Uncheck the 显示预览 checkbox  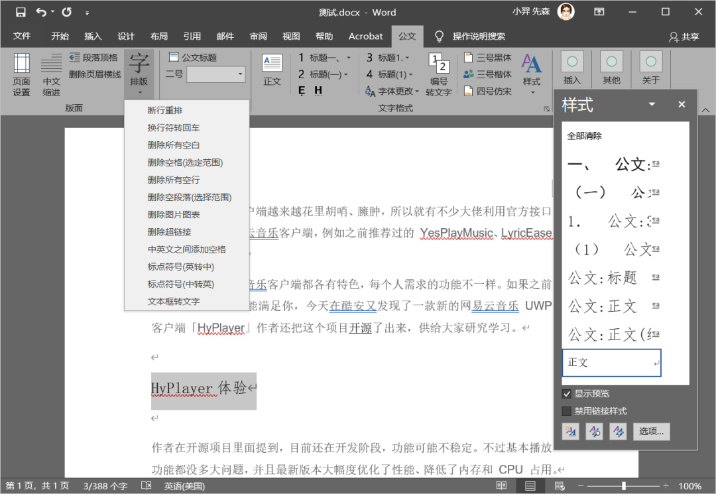point(566,394)
